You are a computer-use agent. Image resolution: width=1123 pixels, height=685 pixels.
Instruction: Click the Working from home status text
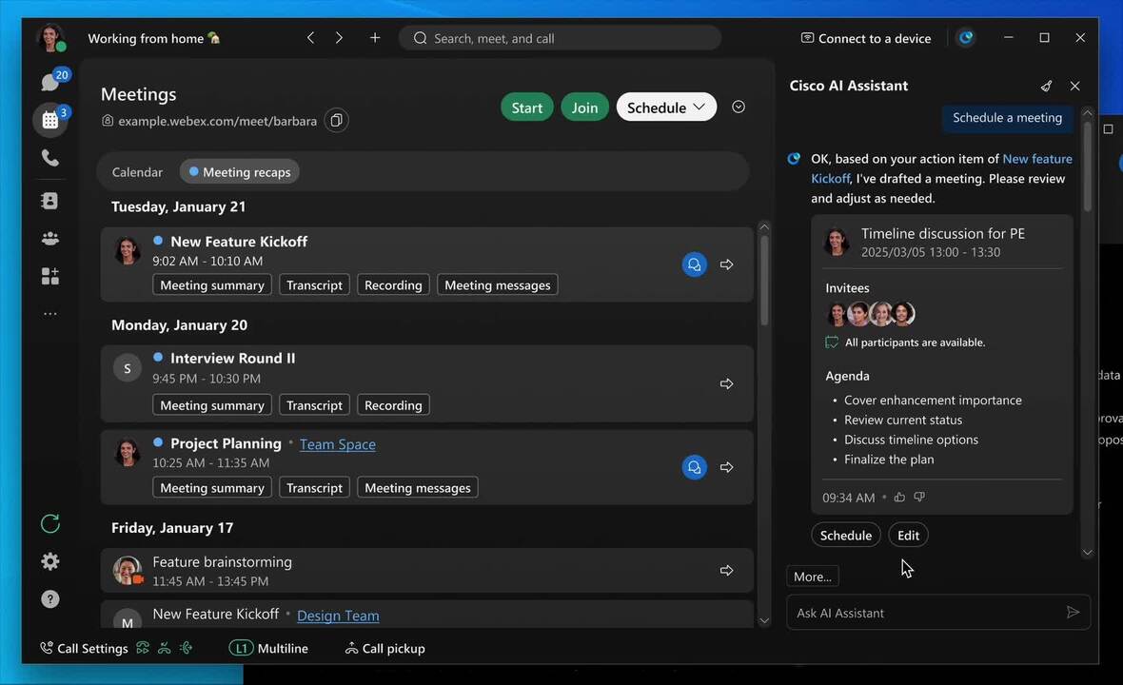[x=154, y=38]
